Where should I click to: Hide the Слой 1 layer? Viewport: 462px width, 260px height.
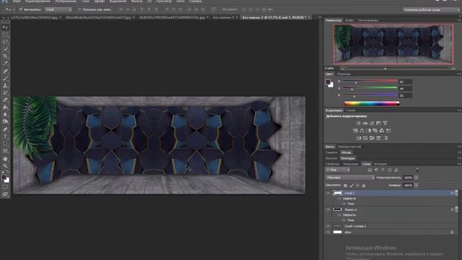pos(328,193)
